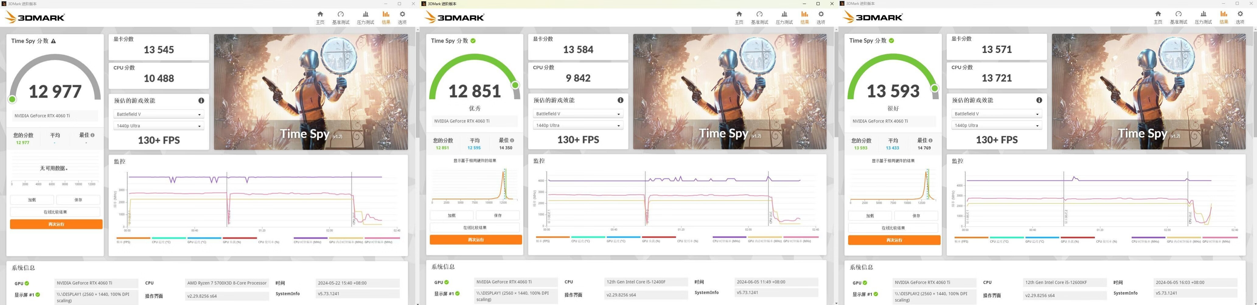The width and height of the screenshot is (1257, 305).
Task: Click 在线比较结果 button in the middle window
Action: (475, 227)
